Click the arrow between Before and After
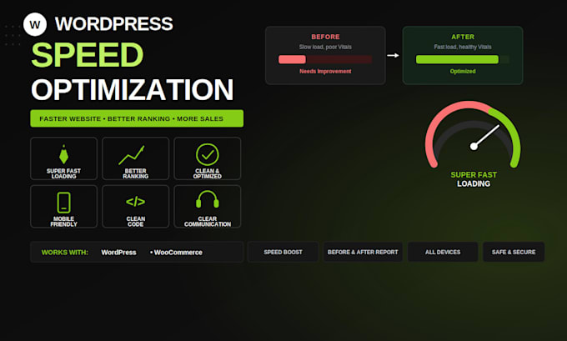 tap(393, 55)
